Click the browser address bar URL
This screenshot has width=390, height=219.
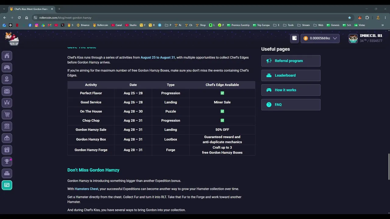(x=65, y=18)
